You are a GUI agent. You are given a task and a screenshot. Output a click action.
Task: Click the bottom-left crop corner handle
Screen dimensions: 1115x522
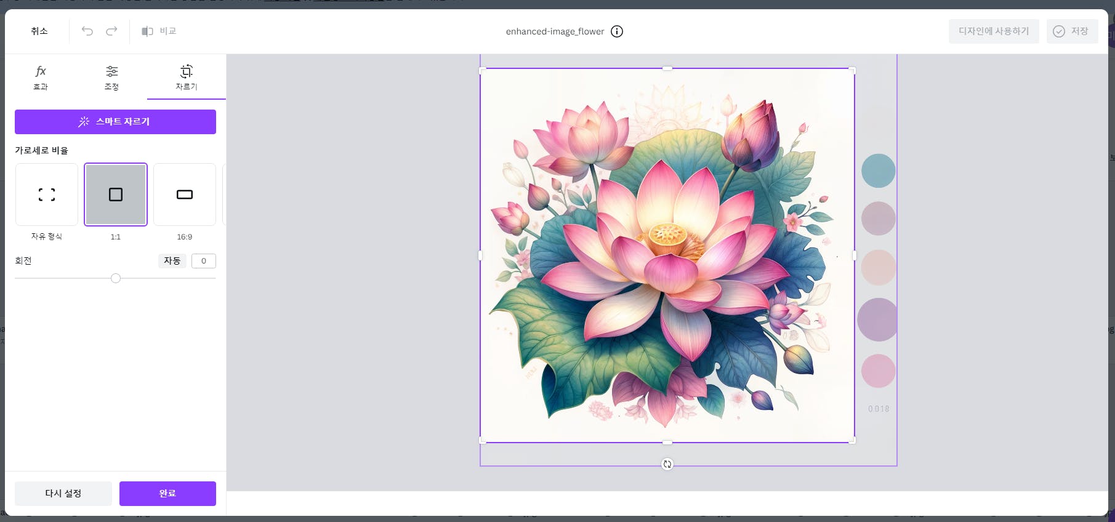482,441
